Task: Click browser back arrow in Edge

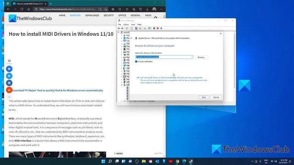Action: 8,9
